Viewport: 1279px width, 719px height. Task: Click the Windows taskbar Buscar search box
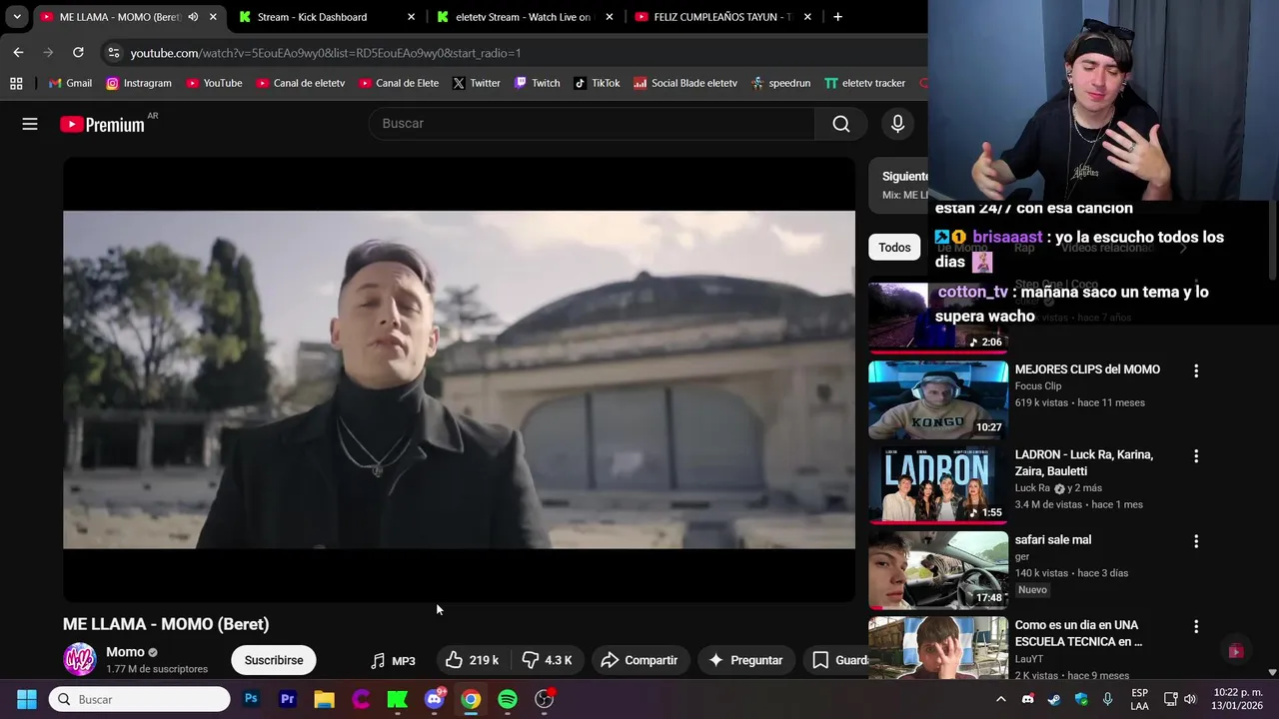click(140, 699)
